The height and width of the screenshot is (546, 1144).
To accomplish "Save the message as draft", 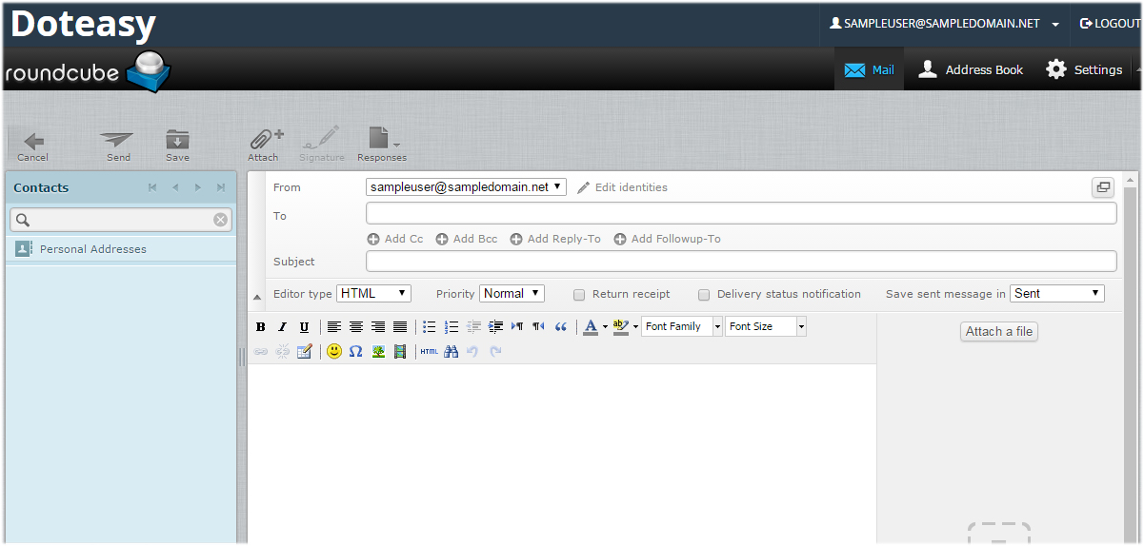I will click(x=177, y=146).
